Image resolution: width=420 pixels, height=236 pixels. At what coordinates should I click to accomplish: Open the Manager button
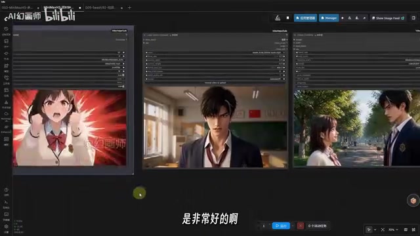(329, 18)
